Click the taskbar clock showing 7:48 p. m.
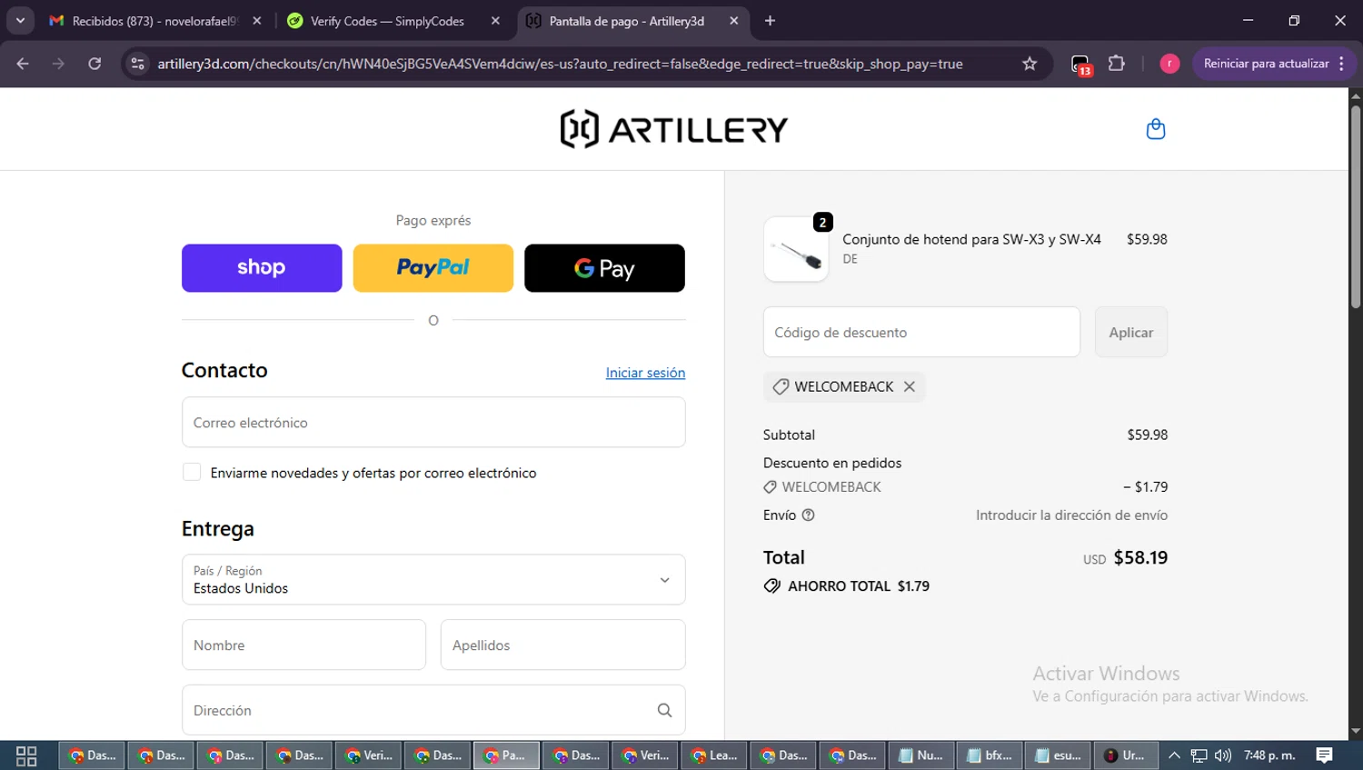The width and height of the screenshot is (1363, 770). (x=1269, y=755)
